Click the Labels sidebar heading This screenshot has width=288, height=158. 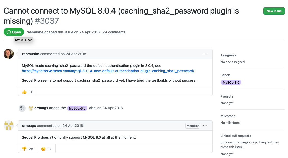point(226,75)
